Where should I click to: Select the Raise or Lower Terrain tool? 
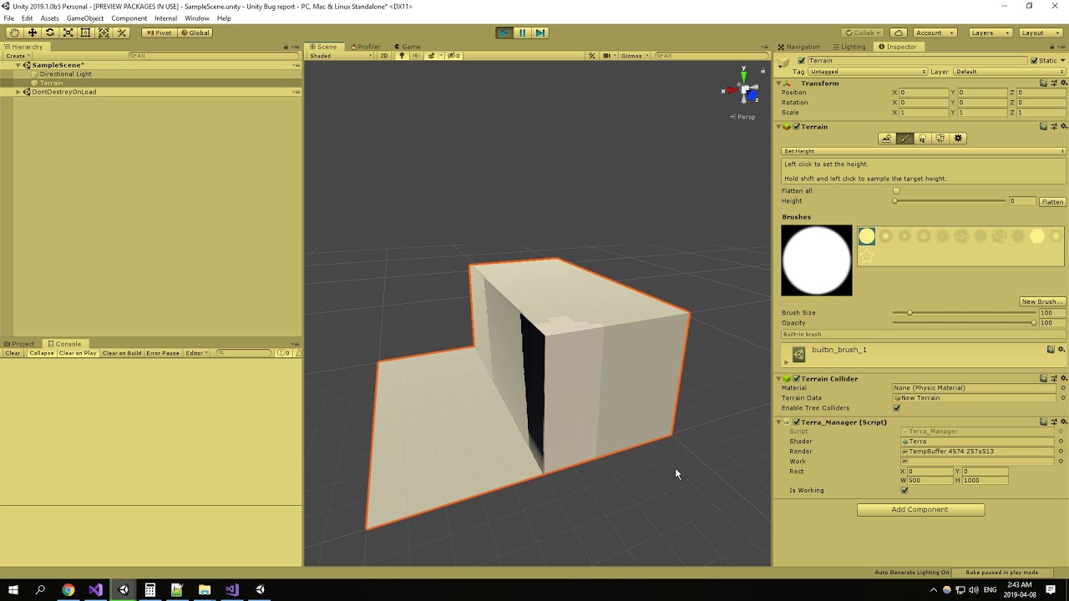(887, 138)
